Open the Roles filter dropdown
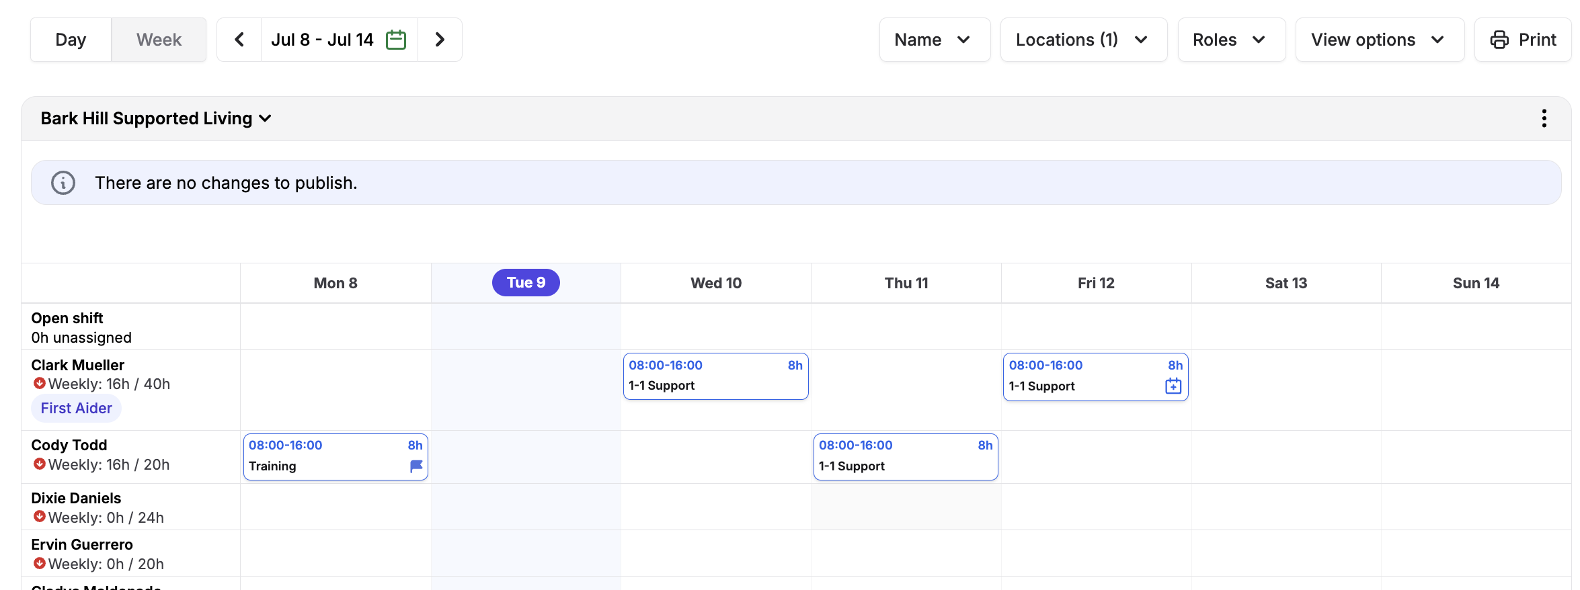 point(1231,40)
